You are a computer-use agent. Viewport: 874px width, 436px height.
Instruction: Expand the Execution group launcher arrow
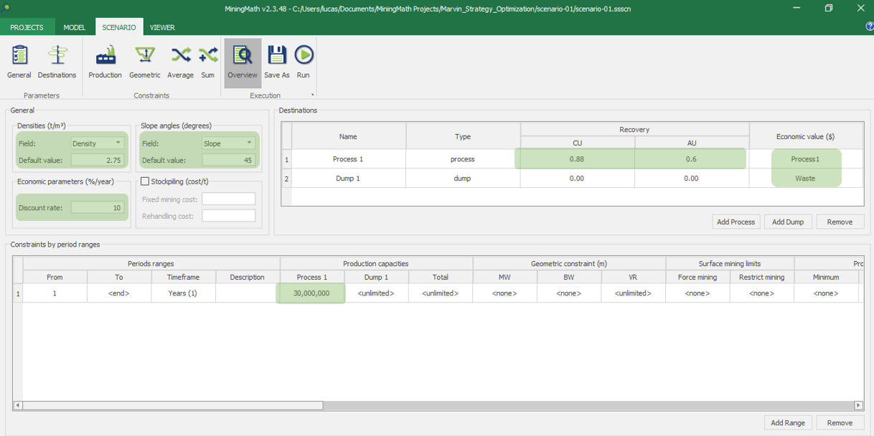click(x=312, y=95)
